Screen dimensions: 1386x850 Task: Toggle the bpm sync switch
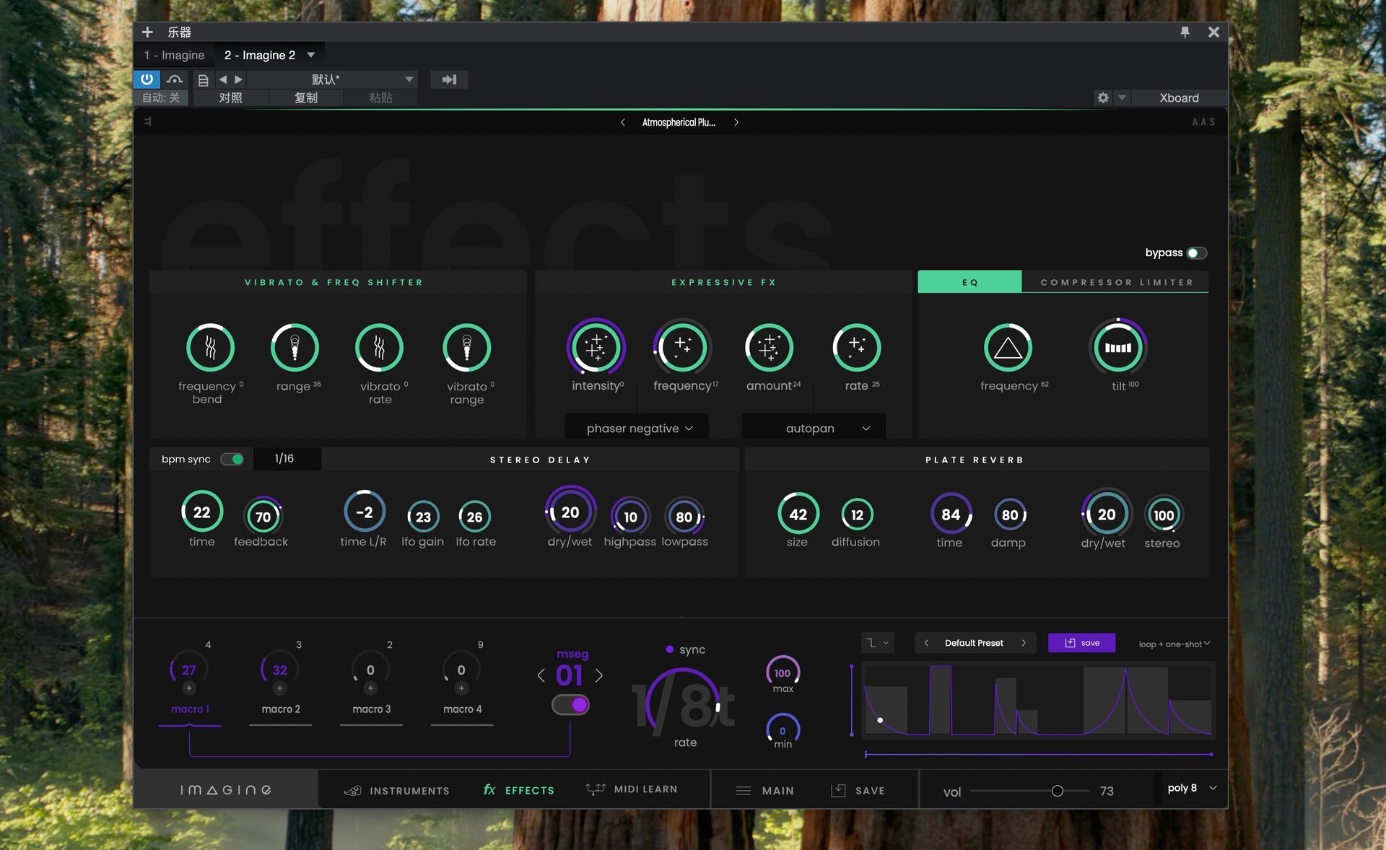pyautogui.click(x=232, y=459)
